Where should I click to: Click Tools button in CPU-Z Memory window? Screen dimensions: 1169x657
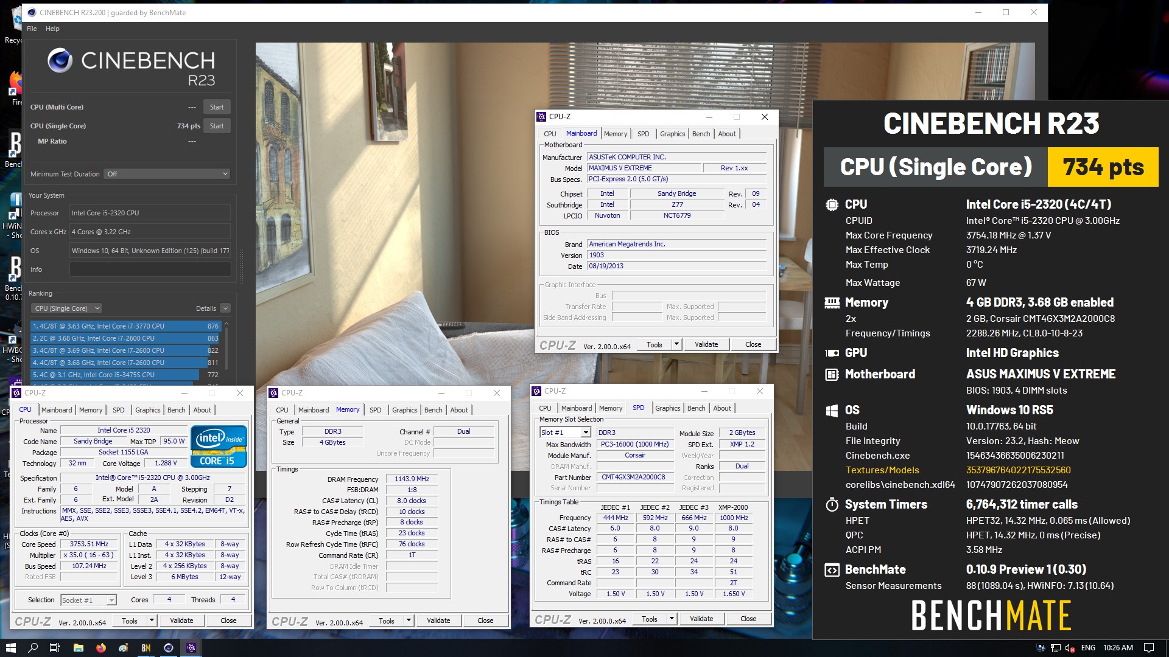[387, 620]
